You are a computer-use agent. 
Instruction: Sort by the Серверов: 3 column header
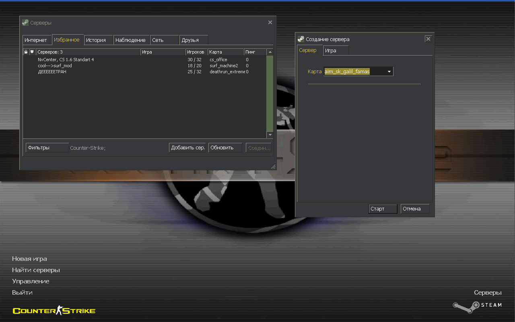pos(88,52)
